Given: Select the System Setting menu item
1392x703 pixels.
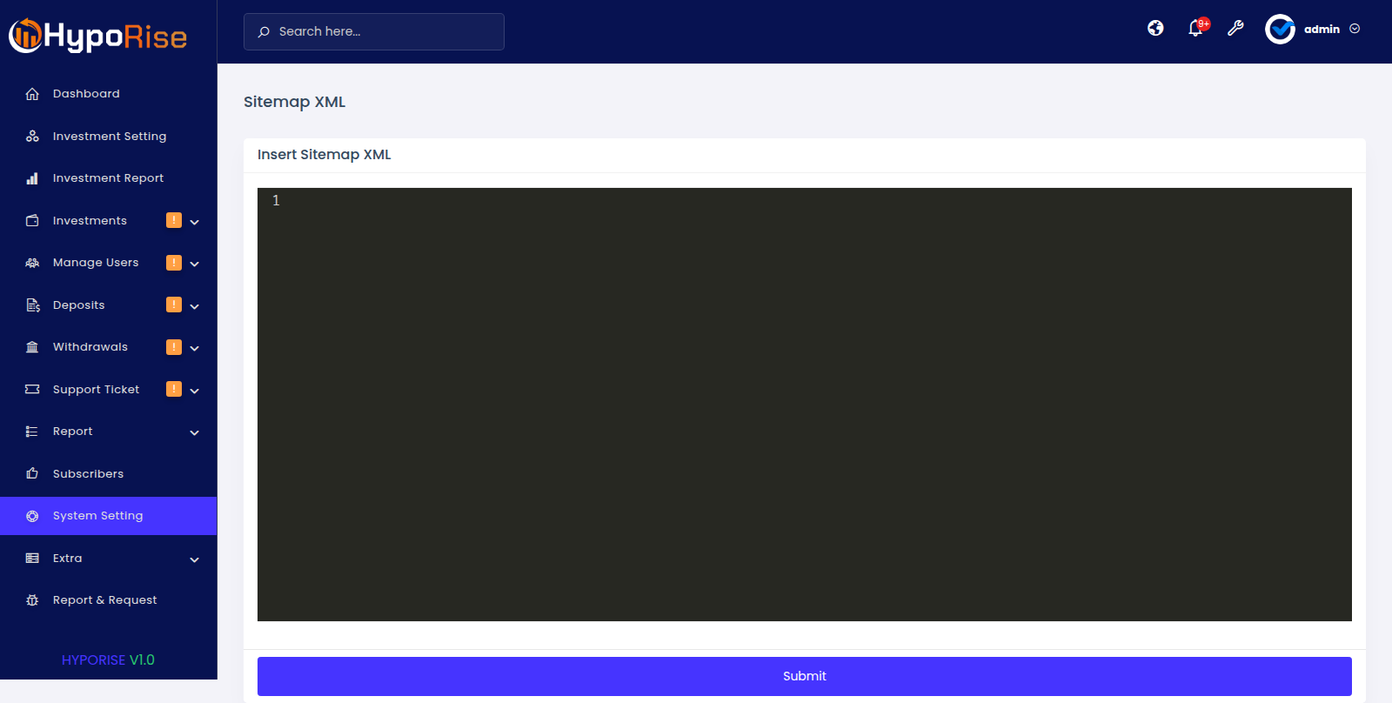Looking at the screenshot, I should pyautogui.click(x=109, y=516).
